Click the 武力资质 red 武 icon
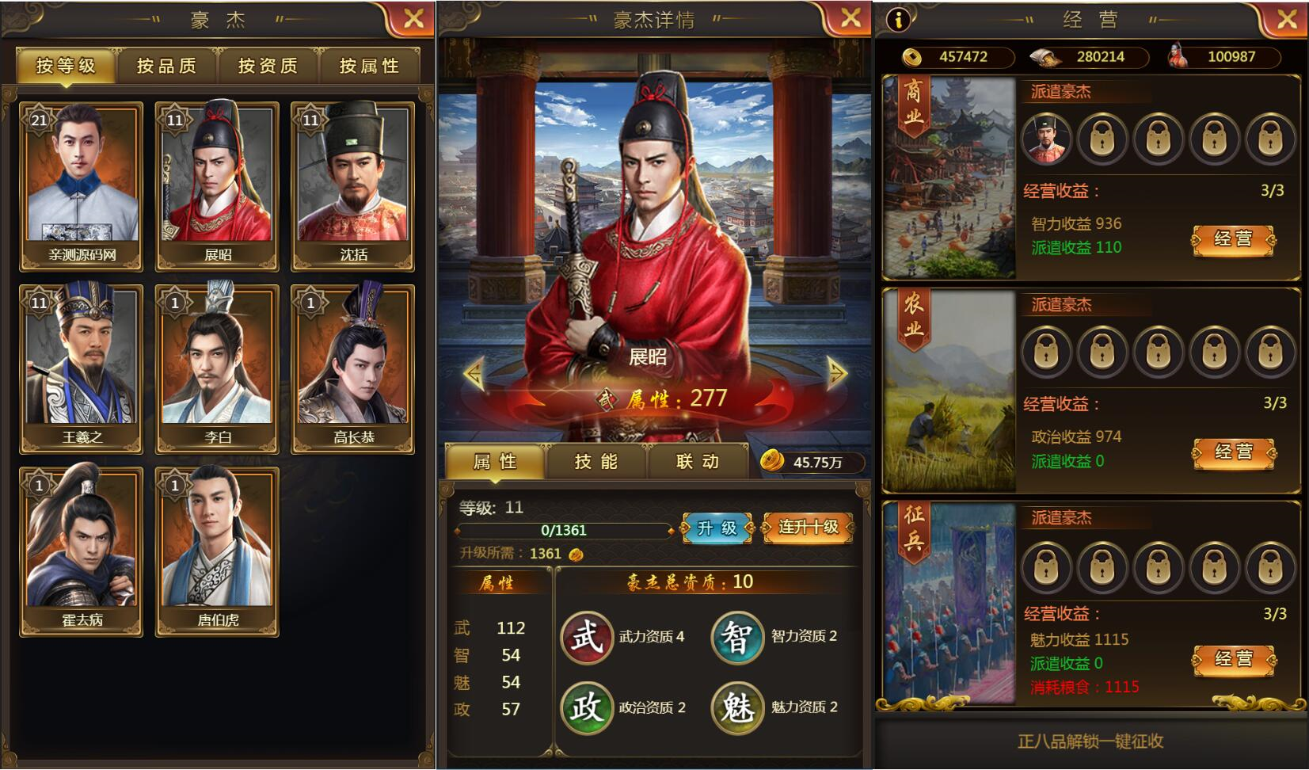This screenshot has height=770, width=1309. click(587, 637)
